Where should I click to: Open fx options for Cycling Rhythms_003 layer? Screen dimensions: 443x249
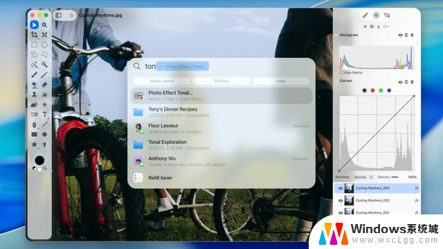click(x=417, y=201)
